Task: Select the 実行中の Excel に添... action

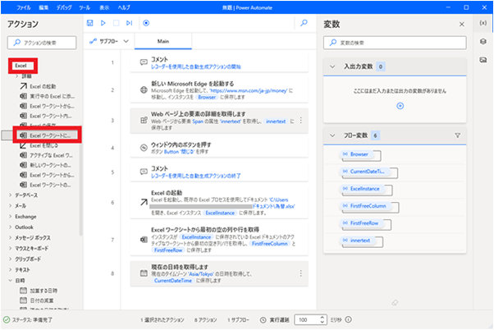Action: [48, 96]
